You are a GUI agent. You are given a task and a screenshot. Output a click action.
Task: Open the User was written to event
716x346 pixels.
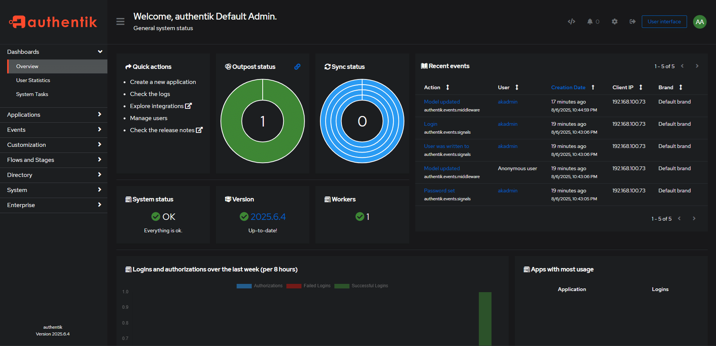pyautogui.click(x=446, y=146)
